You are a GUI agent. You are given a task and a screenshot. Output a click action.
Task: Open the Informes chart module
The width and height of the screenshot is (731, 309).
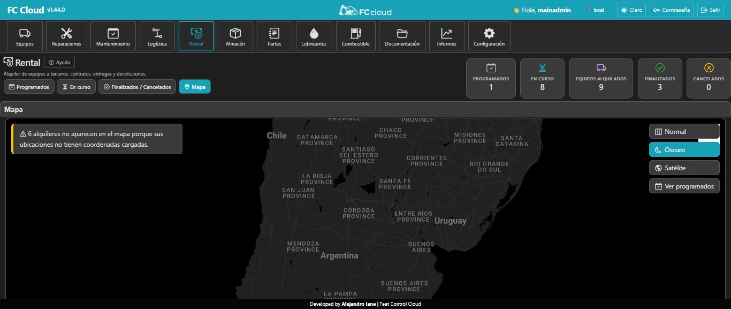[446, 36]
